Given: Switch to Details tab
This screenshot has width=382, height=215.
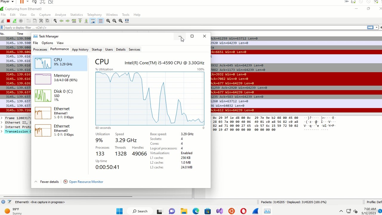Looking at the screenshot, I should pyautogui.click(x=121, y=50).
